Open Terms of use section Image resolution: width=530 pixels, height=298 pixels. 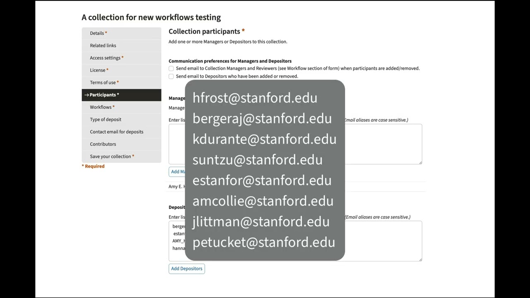121,82
